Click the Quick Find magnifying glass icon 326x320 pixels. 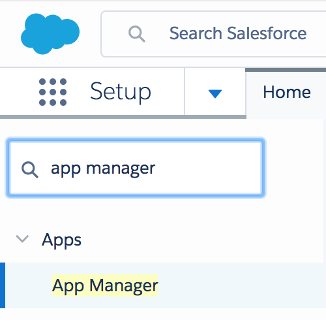[30, 170]
